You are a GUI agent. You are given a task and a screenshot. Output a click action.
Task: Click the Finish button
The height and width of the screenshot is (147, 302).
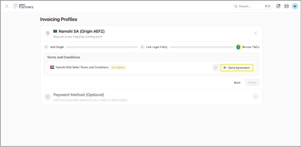point(252,83)
